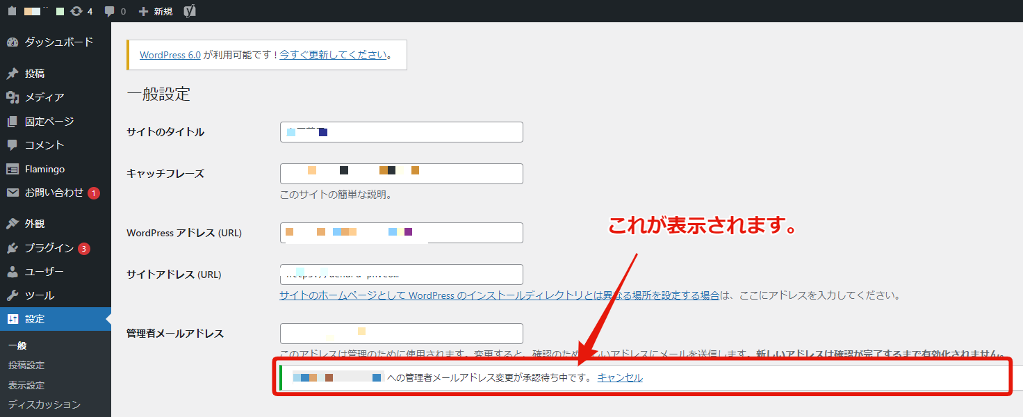Focus the WordPress アドレス (URL) field
This screenshot has width=1023, height=417.
click(x=402, y=233)
